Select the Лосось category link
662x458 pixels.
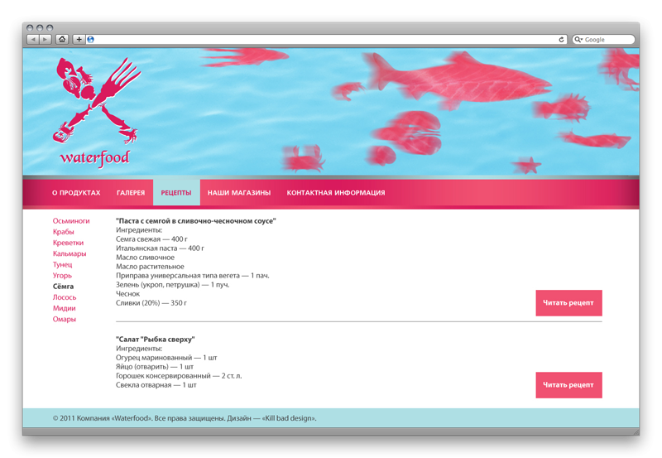coord(65,297)
